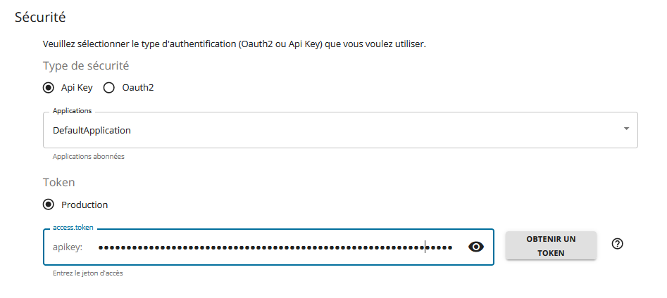Click the OBTENIR UN TOKEN button

[551, 246]
